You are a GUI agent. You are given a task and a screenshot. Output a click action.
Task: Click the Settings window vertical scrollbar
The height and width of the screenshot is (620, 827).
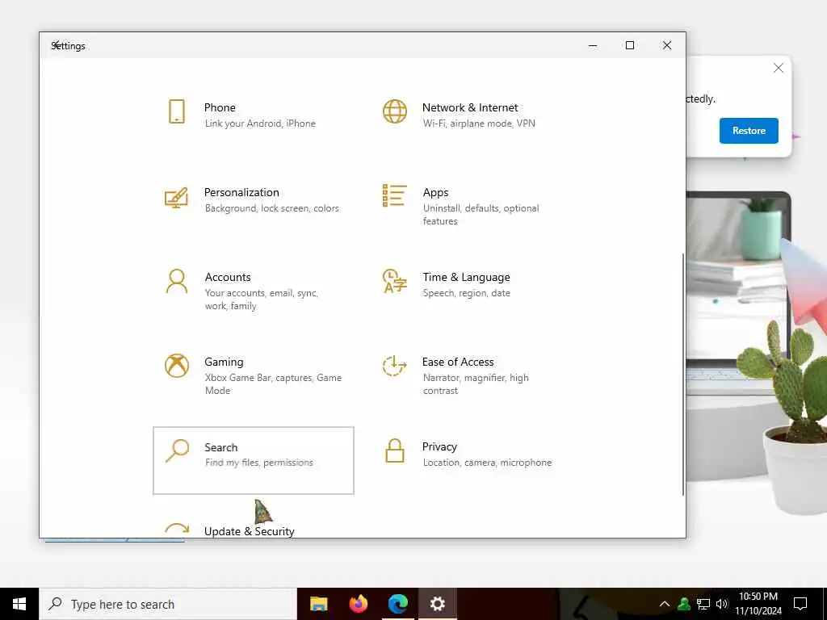click(x=683, y=375)
